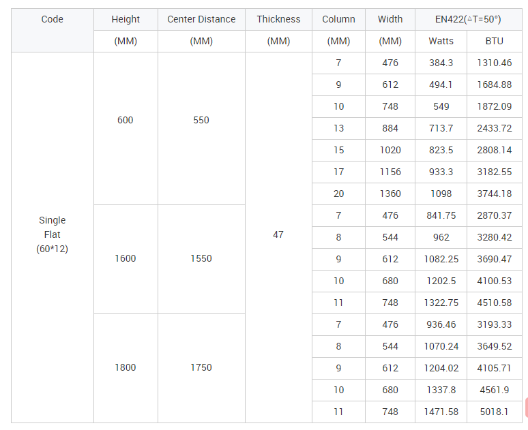Click the 1471.58 watts value
This screenshot has height=430, width=528.
point(441,412)
